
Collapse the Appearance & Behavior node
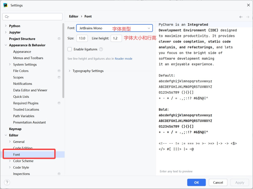coord(6,45)
